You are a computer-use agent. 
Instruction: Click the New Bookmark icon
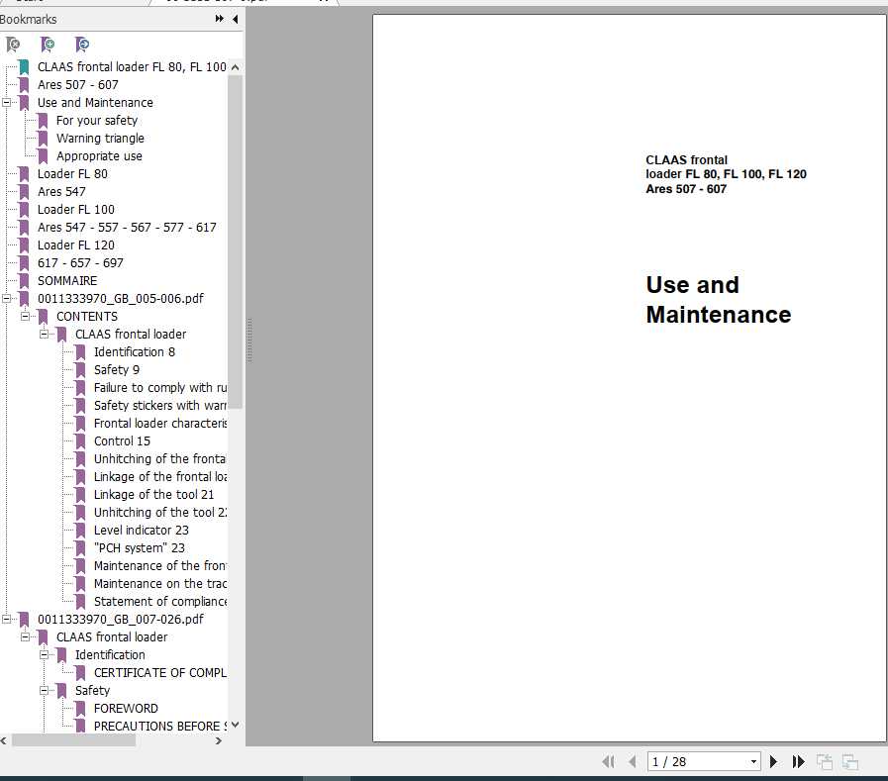48,45
